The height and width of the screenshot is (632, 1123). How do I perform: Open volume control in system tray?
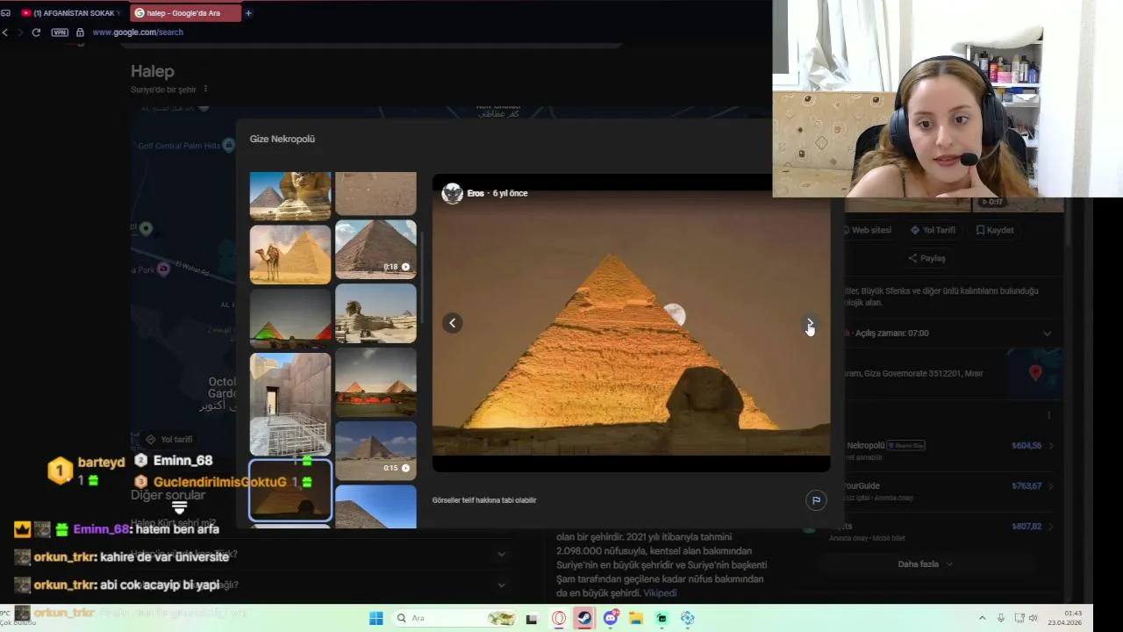pos(1033,618)
